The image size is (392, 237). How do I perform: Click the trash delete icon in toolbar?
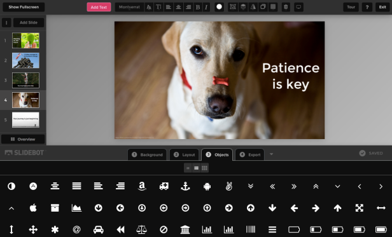click(286, 7)
